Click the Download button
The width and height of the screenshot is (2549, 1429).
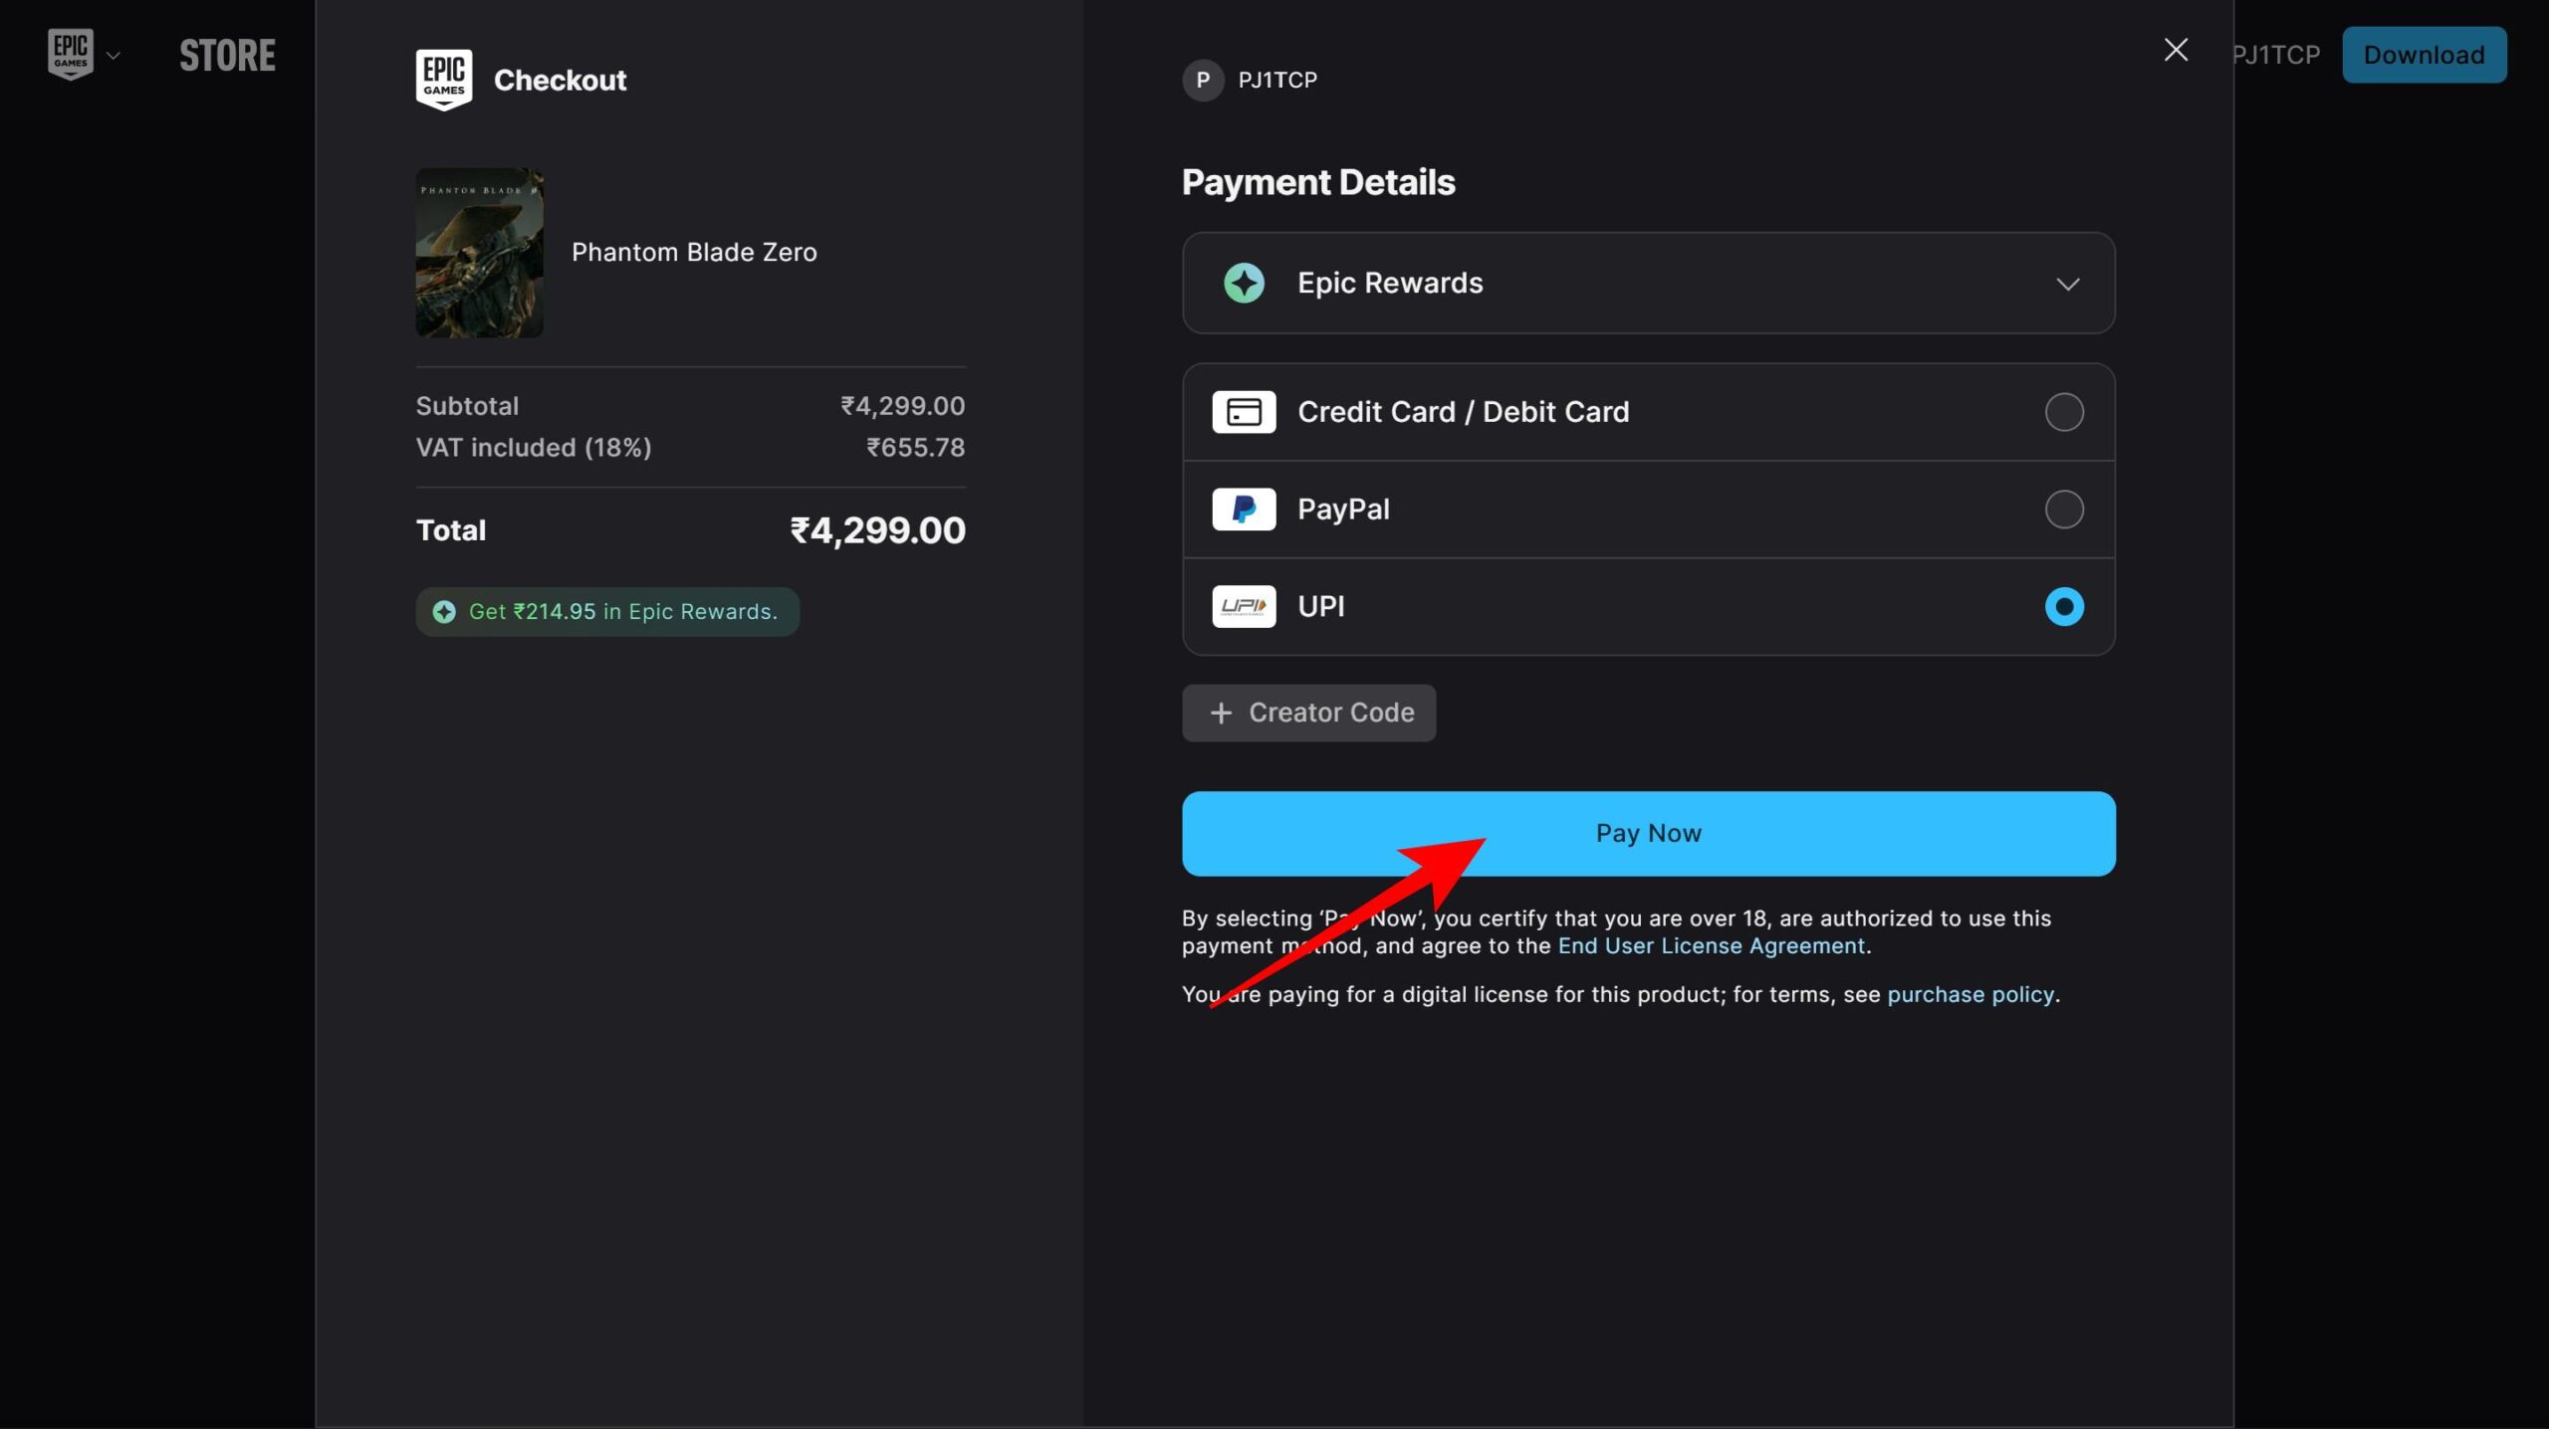tap(2424, 55)
